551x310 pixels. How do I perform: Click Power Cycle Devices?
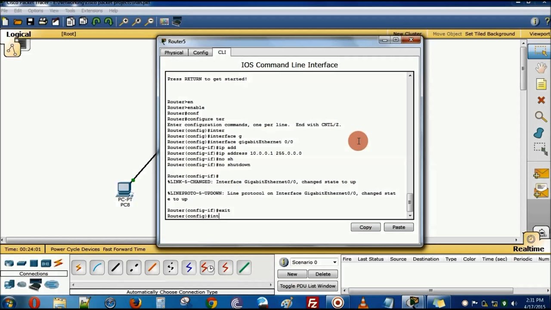point(75,249)
